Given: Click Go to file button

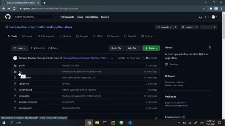Looking at the screenshot, I should pyautogui.click(x=116, y=48).
